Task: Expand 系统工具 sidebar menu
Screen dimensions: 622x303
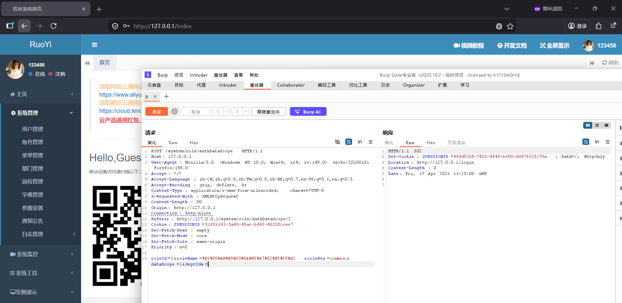Action: point(41,273)
